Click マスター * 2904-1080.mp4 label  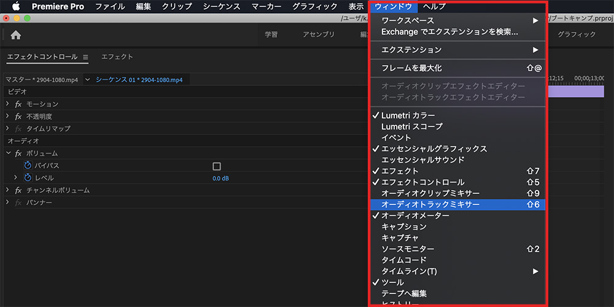point(42,80)
